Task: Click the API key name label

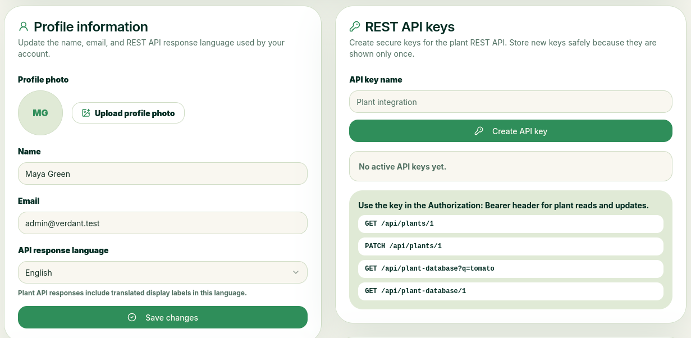Action: [x=376, y=80]
